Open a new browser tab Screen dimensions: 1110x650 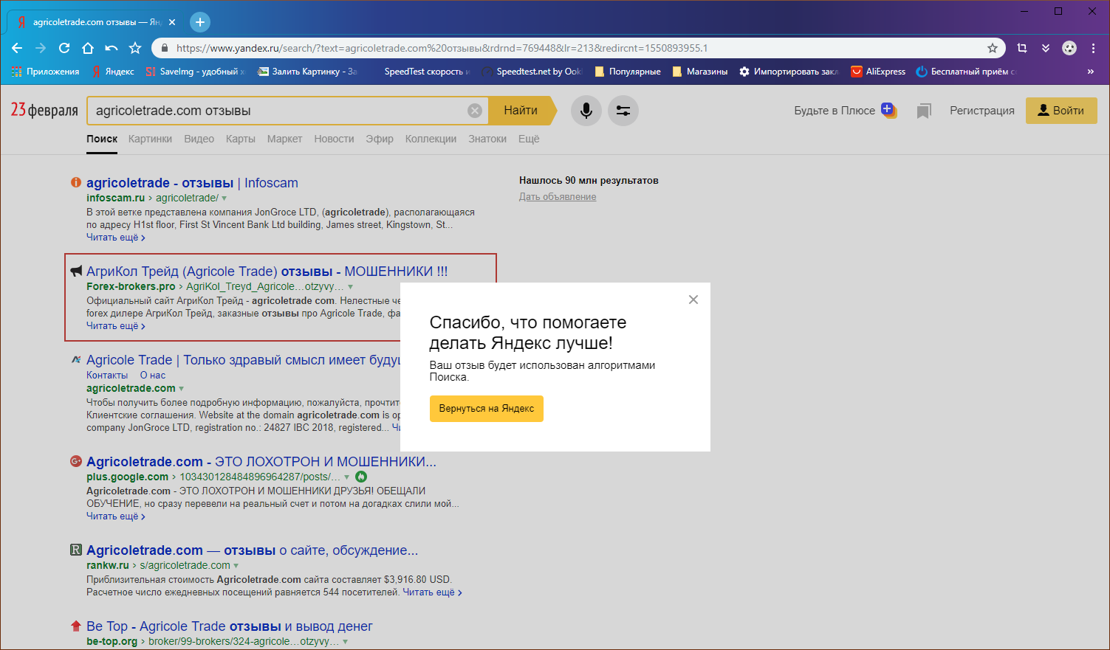[200, 22]
